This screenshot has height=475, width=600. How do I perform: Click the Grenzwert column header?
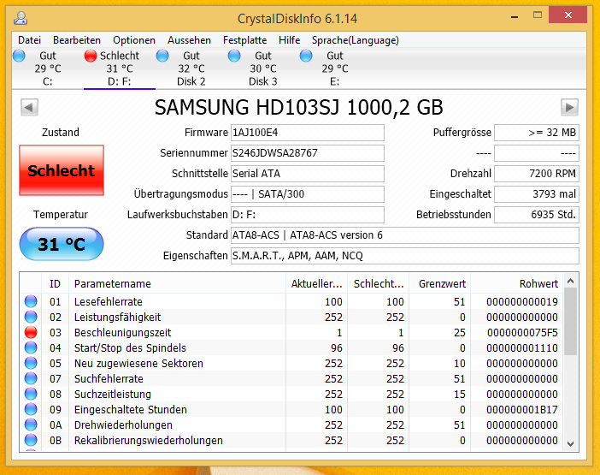point(439,284)
